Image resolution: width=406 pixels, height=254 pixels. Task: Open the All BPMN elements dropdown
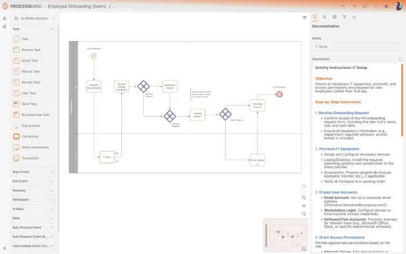click(34, 19)
